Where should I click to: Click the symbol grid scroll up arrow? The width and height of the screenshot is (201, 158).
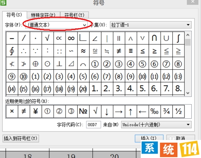[188, 35]
